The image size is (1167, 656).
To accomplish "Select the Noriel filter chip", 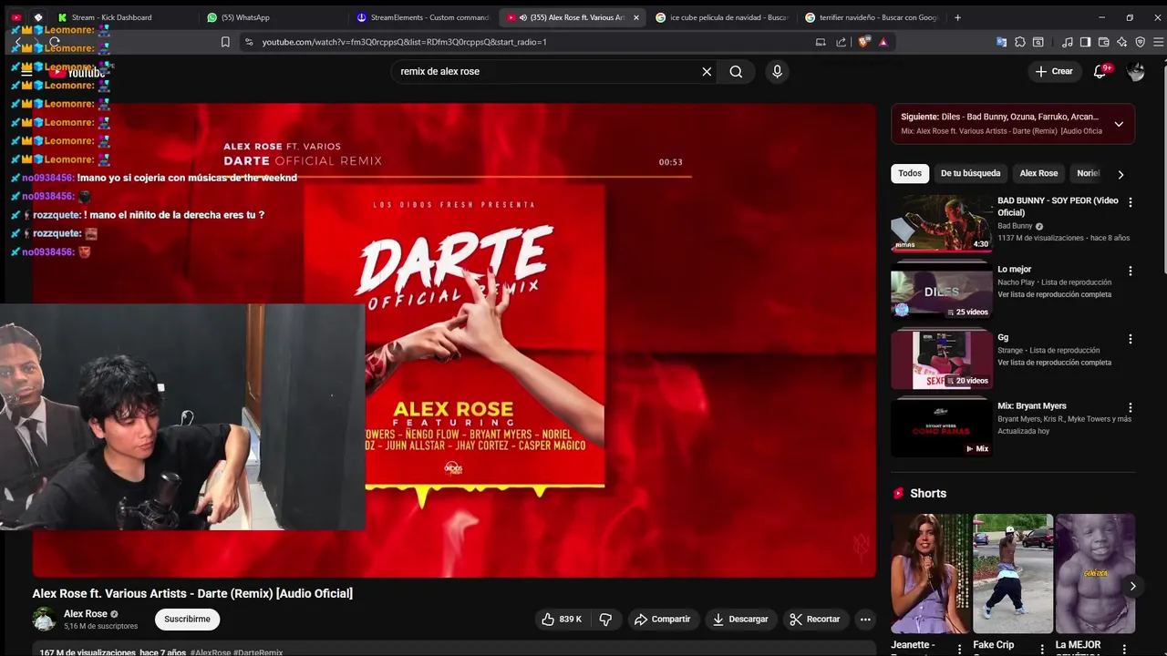I will (x=1087, y=173).
